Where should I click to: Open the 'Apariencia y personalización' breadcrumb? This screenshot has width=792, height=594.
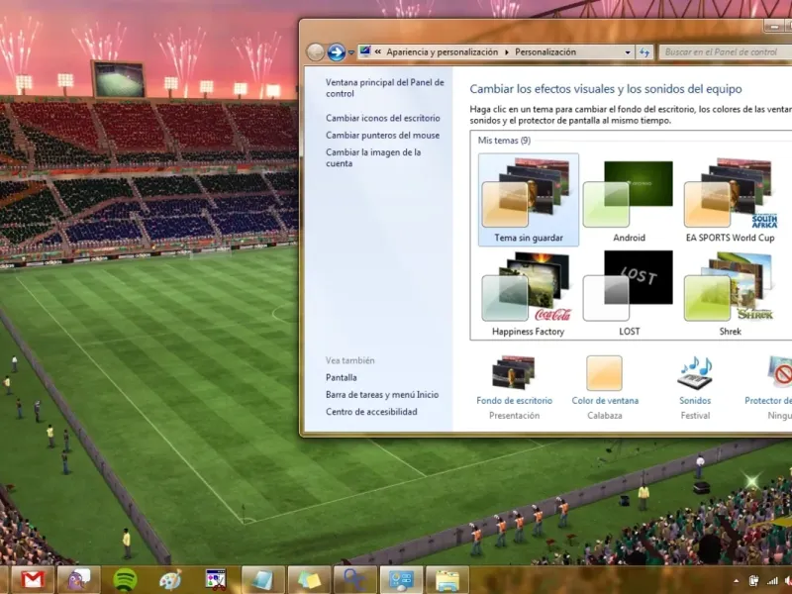coord(442,52)
